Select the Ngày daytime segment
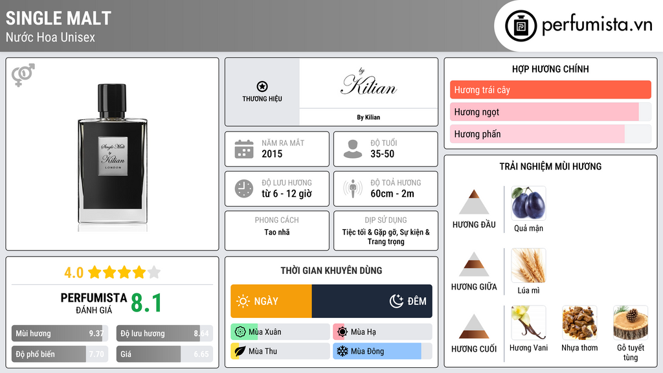Image resolution: width=663 pixels, height=373 pixels. (271, 301)
